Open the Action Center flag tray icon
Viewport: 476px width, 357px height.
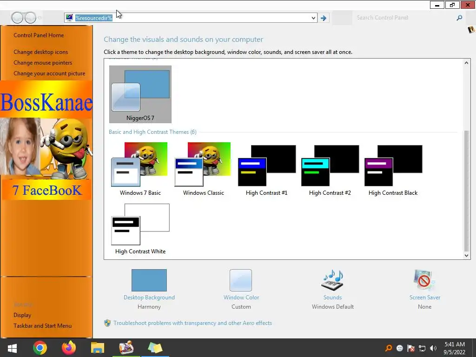[x=411, y=348]
